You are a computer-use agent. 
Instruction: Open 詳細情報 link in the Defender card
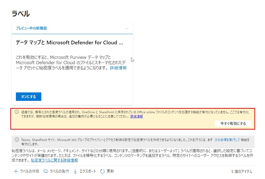pyautogui.click(x=118, y=68)
